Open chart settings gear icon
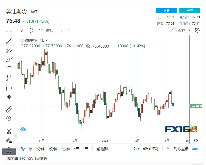This screenshot has width=206, height=165. pyautogui.click(x=197, y=30)
